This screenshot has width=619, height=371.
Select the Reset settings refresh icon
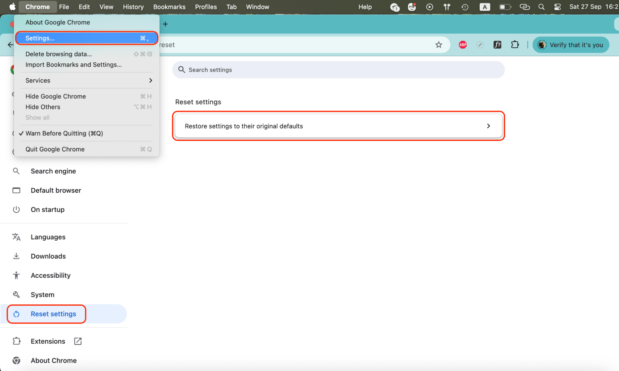pyautogui.click(x=16, y=314)
